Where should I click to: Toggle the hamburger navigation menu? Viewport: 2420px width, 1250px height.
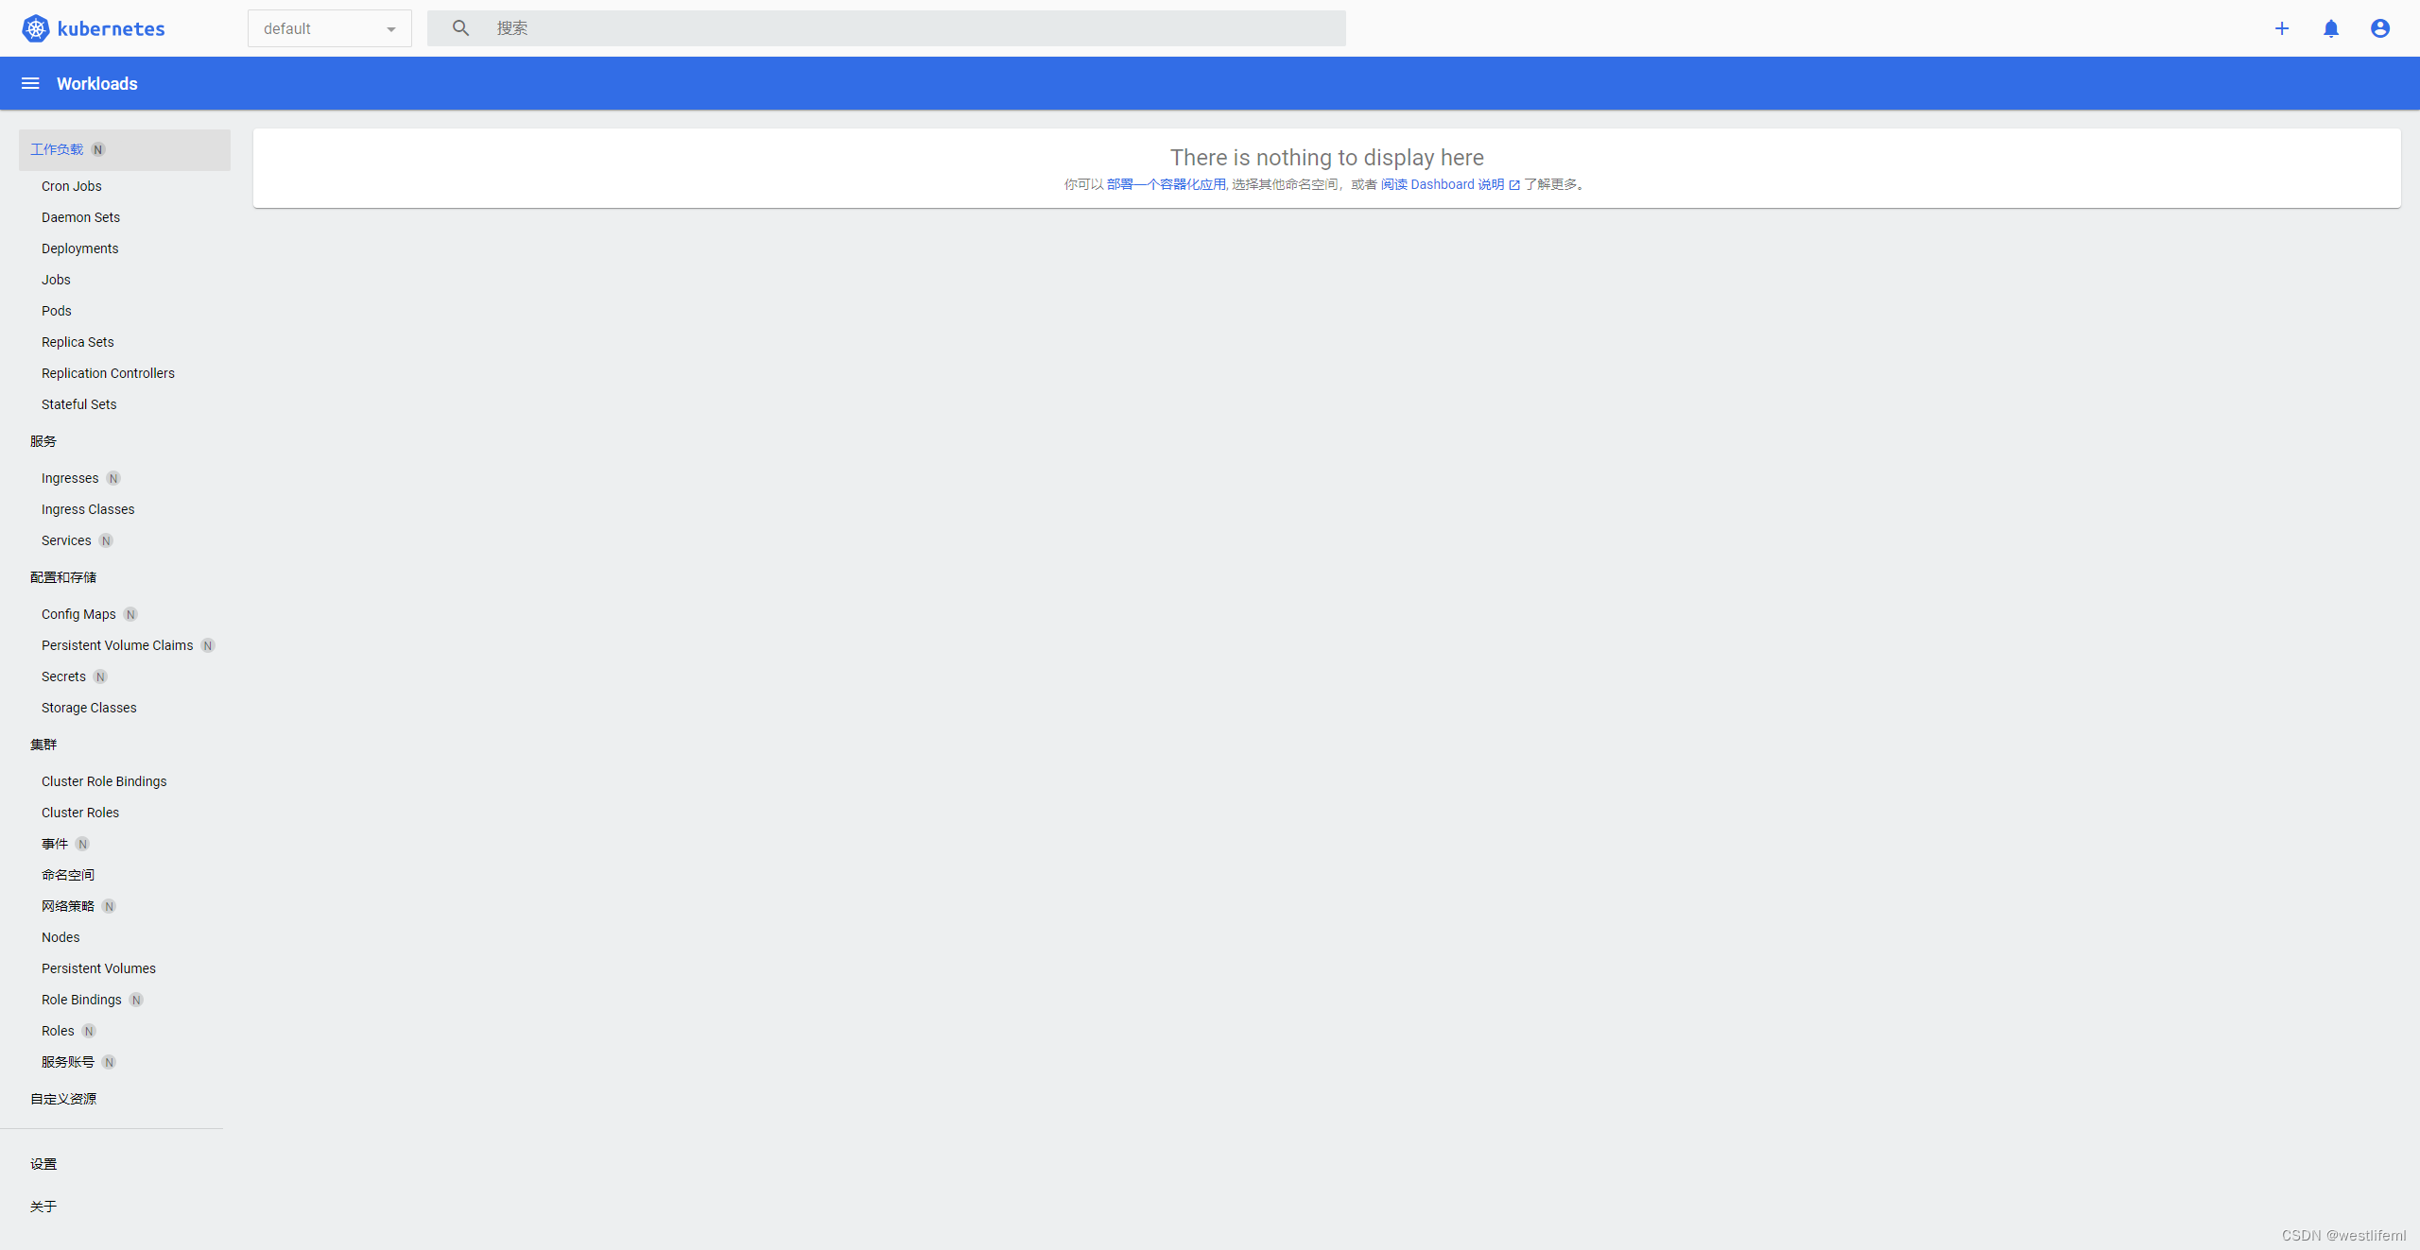[30, 83]
